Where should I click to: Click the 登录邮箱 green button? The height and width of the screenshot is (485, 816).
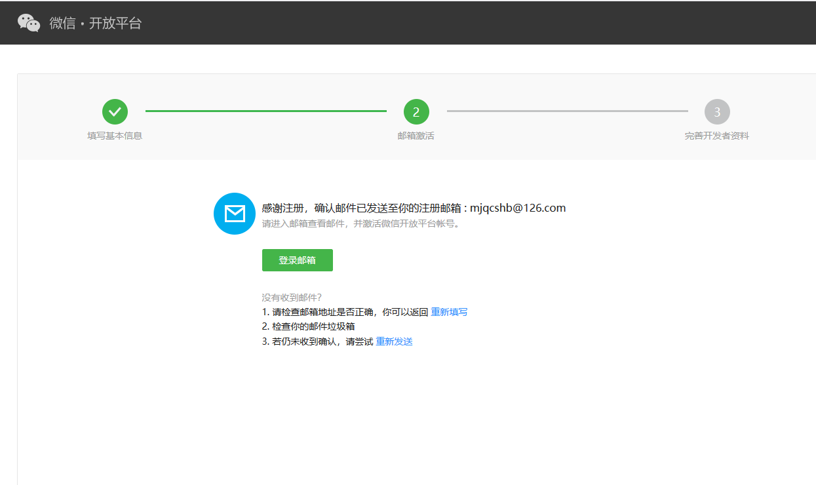298,260
